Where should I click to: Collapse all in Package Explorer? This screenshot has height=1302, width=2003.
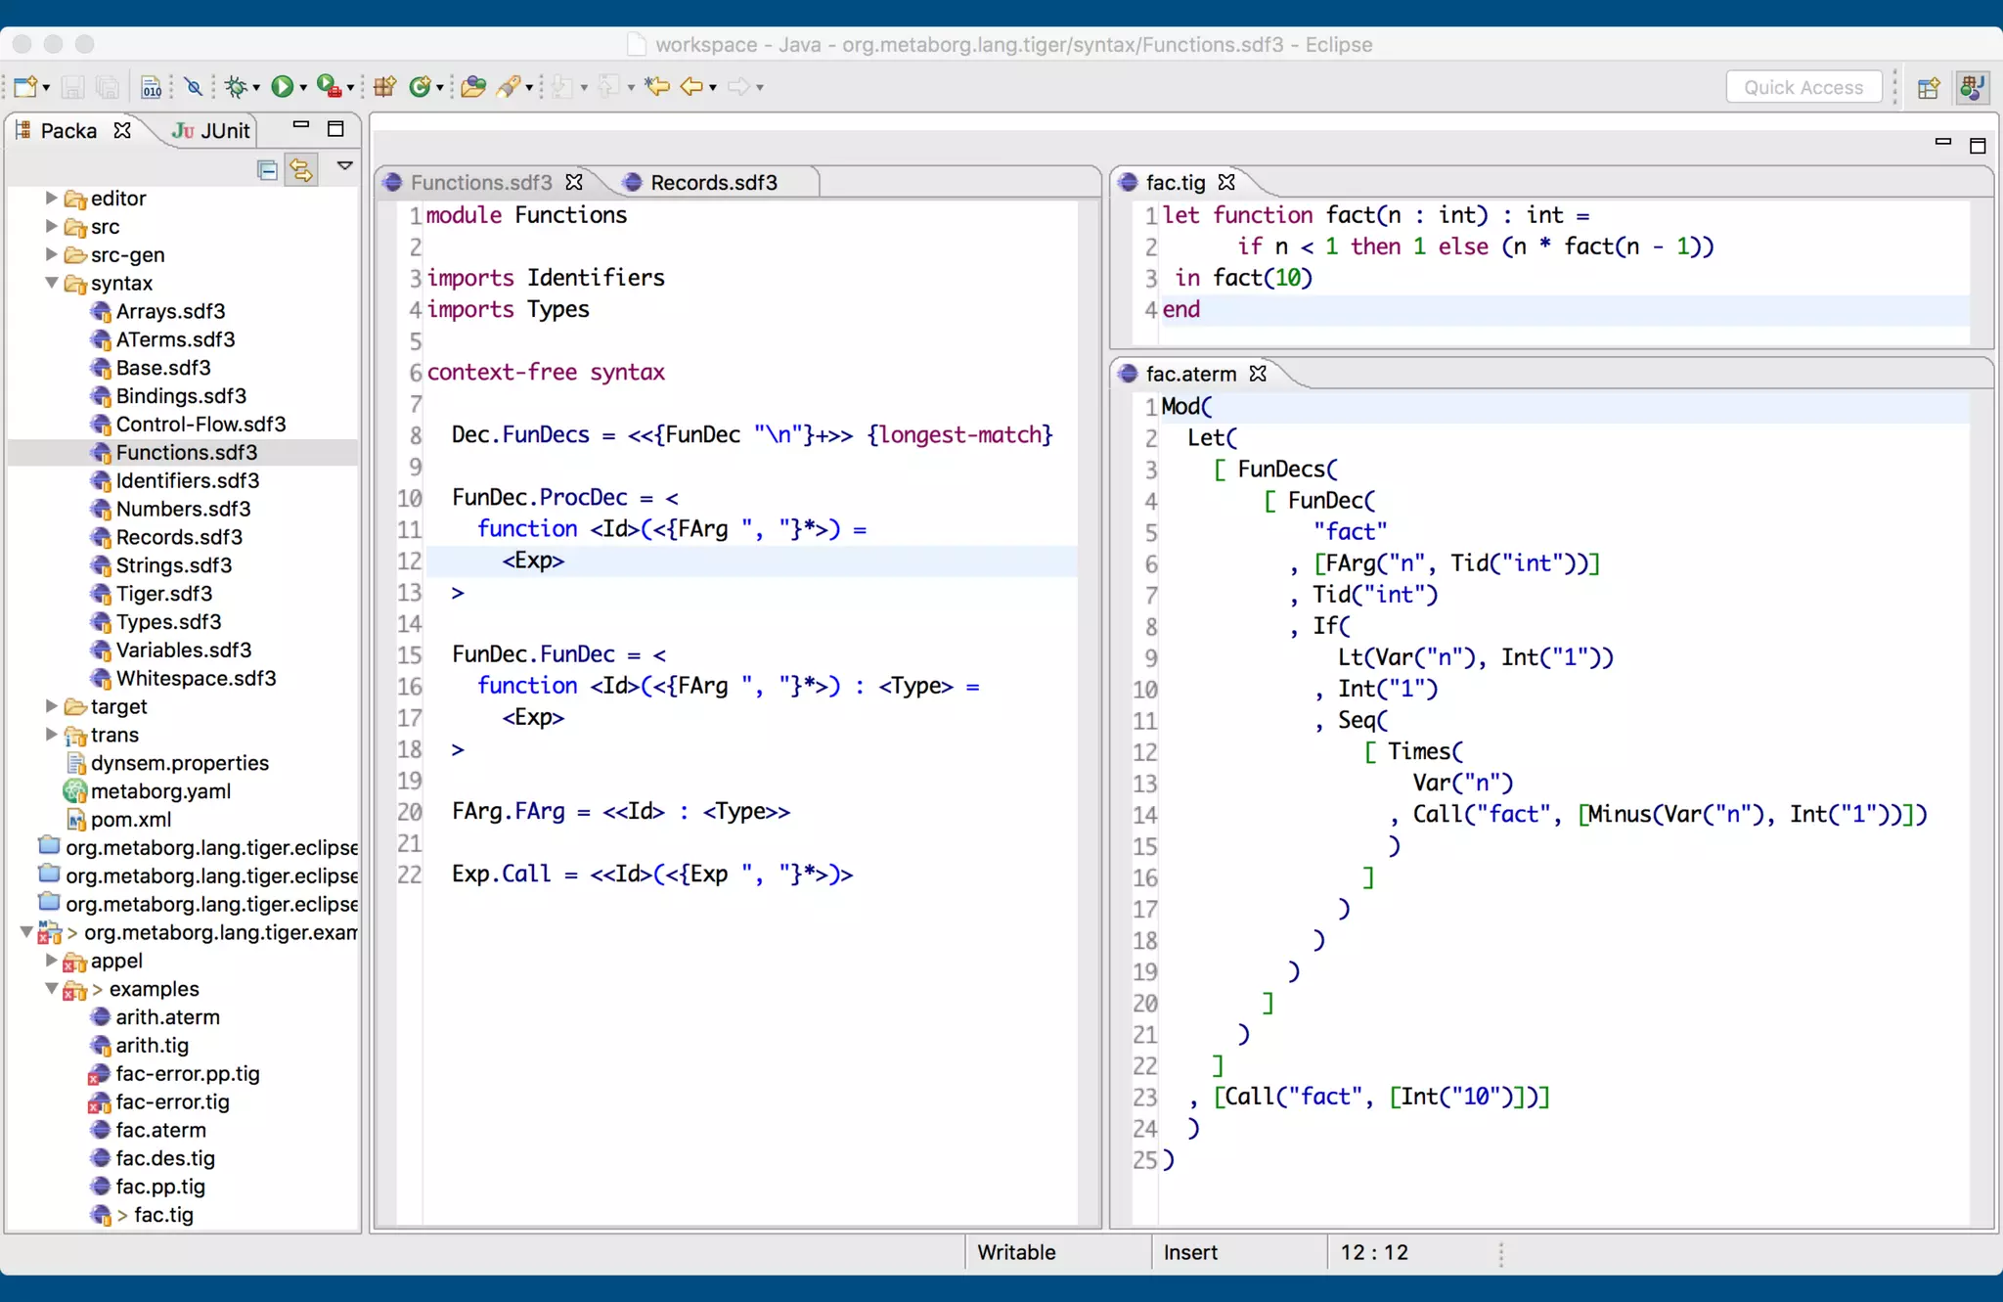click(x=267, y=170)
